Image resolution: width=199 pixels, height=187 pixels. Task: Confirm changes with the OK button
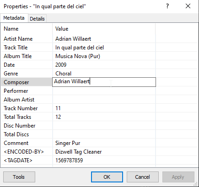pyautogui.click(x=107, y=177)
